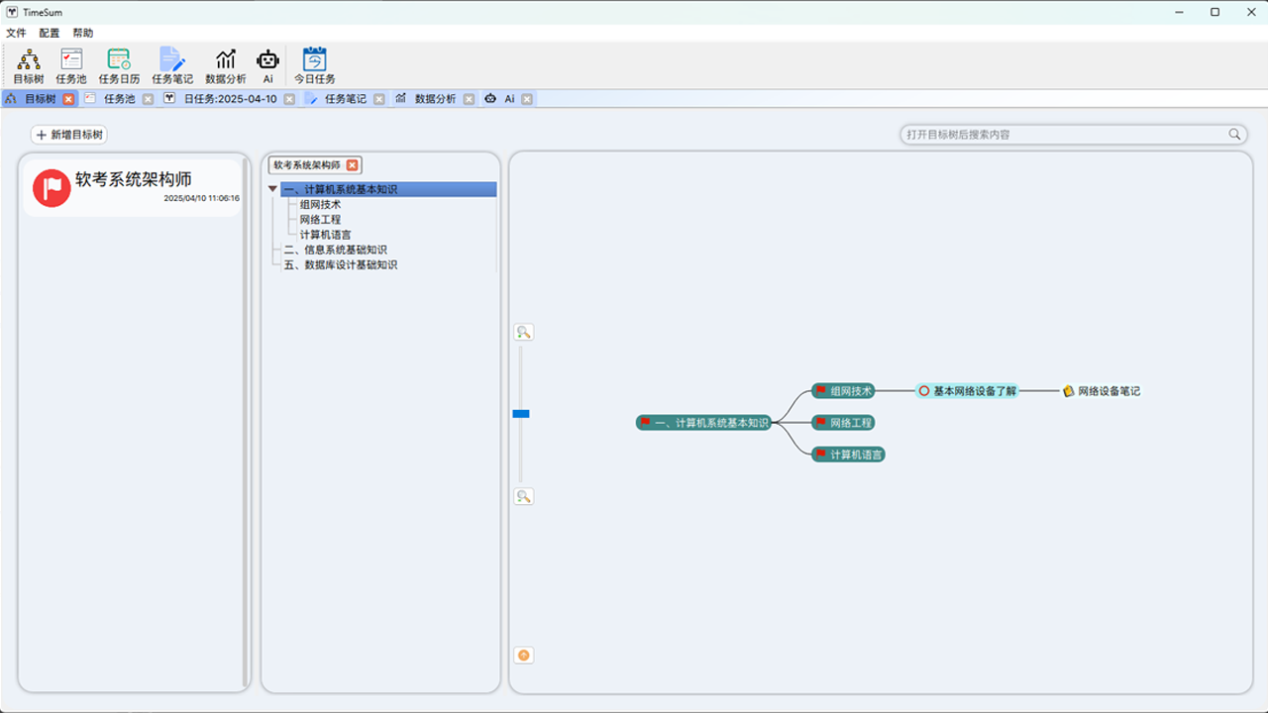Click the blue zoom slider handle
This screenshot has width=1268, height=713.
[521, 414]
